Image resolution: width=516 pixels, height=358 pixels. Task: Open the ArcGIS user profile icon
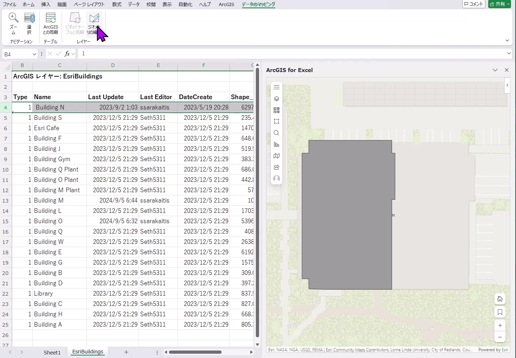click(277, 179)
